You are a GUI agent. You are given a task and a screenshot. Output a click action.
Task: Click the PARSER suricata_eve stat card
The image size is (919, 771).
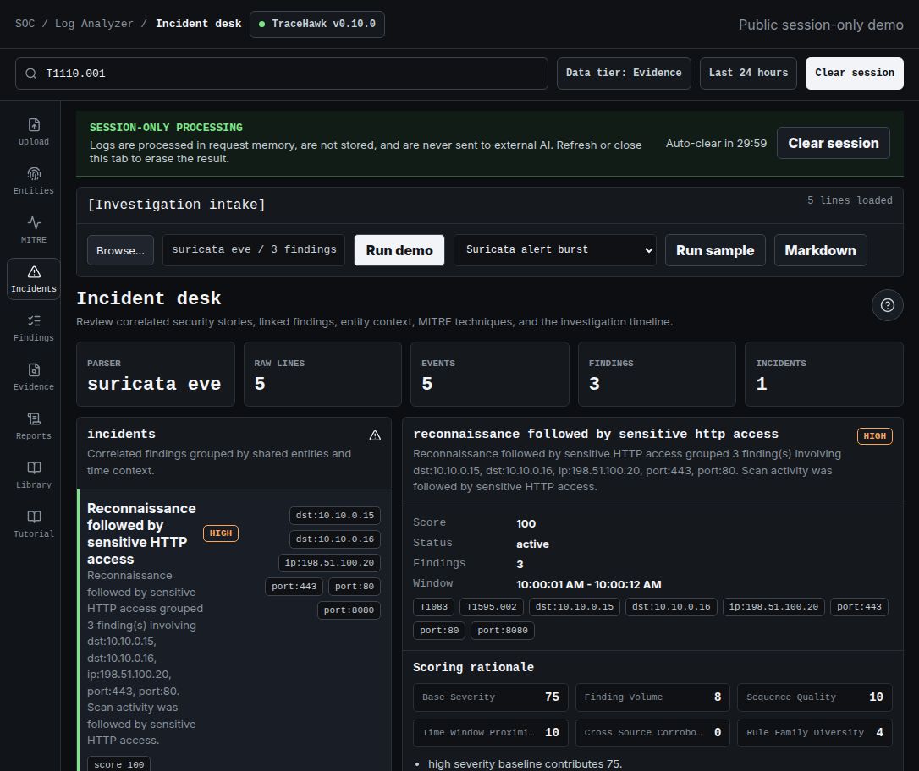point(156,374)
